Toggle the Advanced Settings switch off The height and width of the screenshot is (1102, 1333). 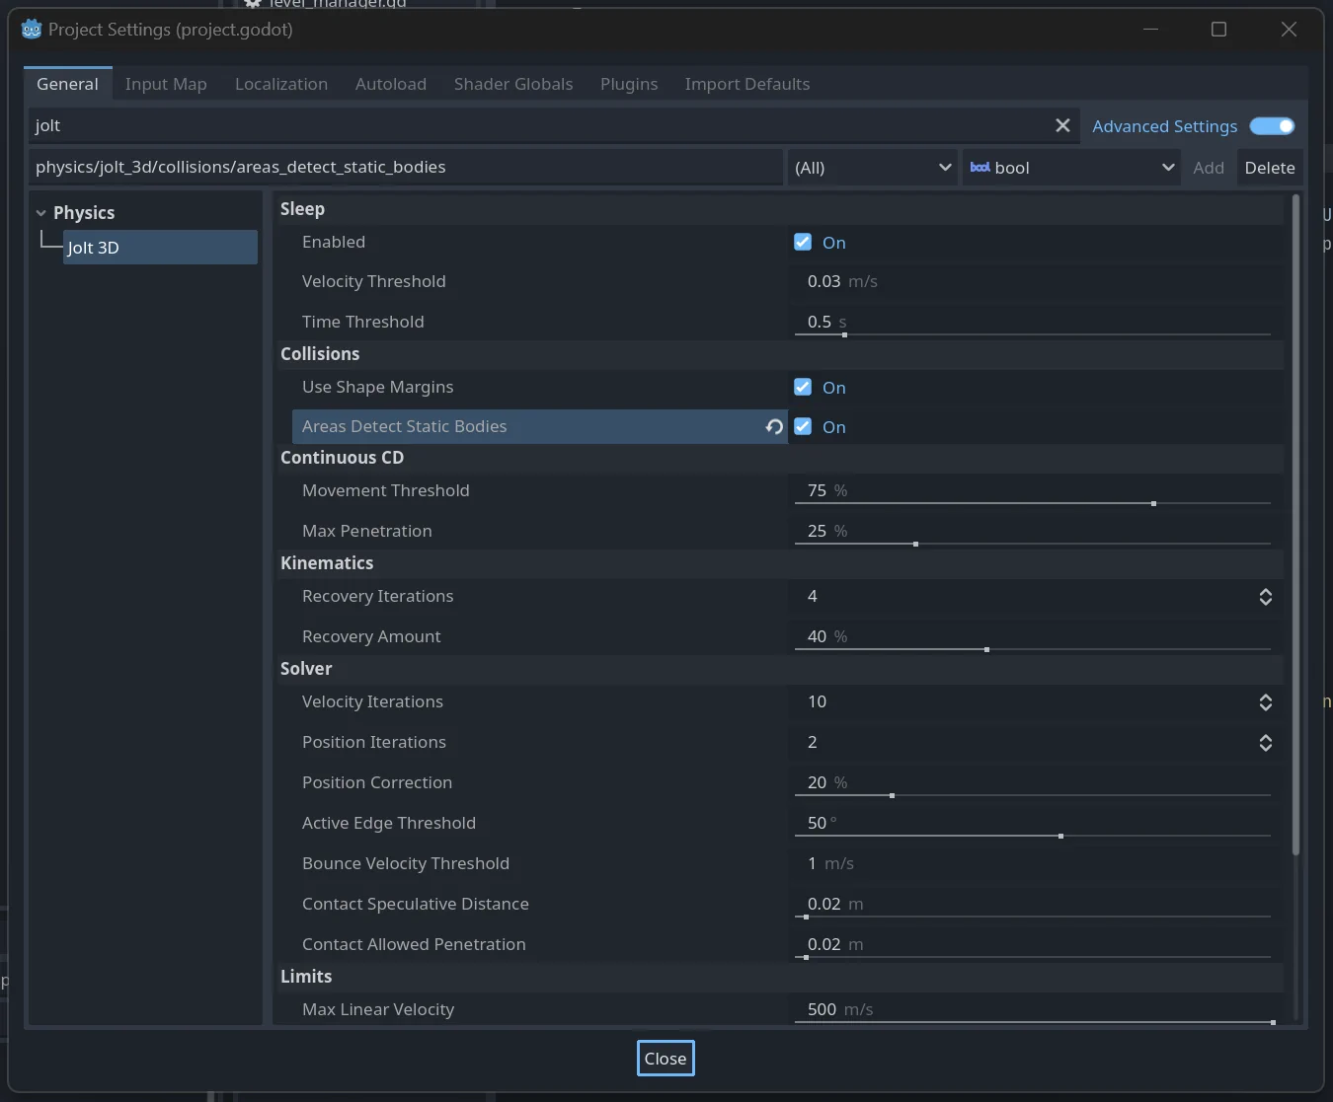click(1272, 125)
